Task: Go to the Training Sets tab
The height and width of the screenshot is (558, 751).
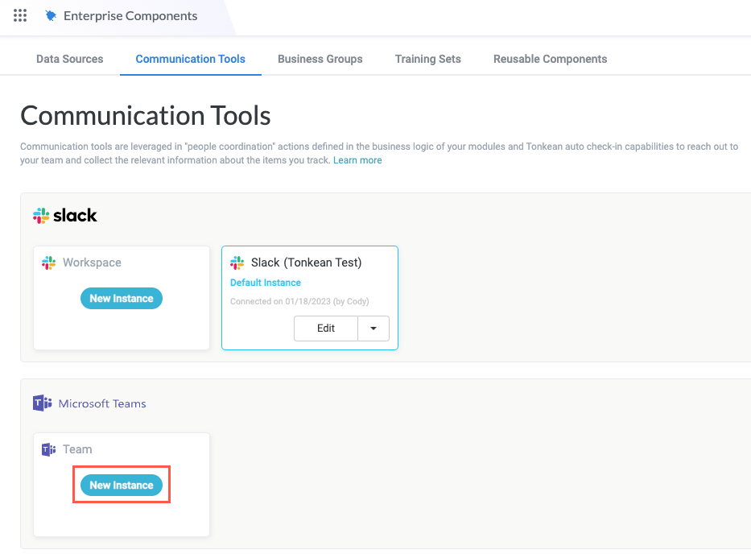Action: 428,59
